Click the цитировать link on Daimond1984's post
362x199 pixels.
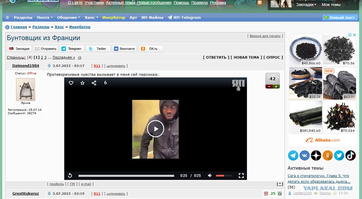pyautogui.click(x=116, y=66)
